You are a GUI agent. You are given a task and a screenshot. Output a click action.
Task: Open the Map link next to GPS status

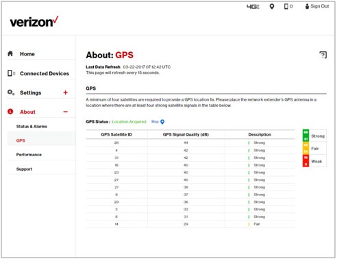tap(155, 122)
